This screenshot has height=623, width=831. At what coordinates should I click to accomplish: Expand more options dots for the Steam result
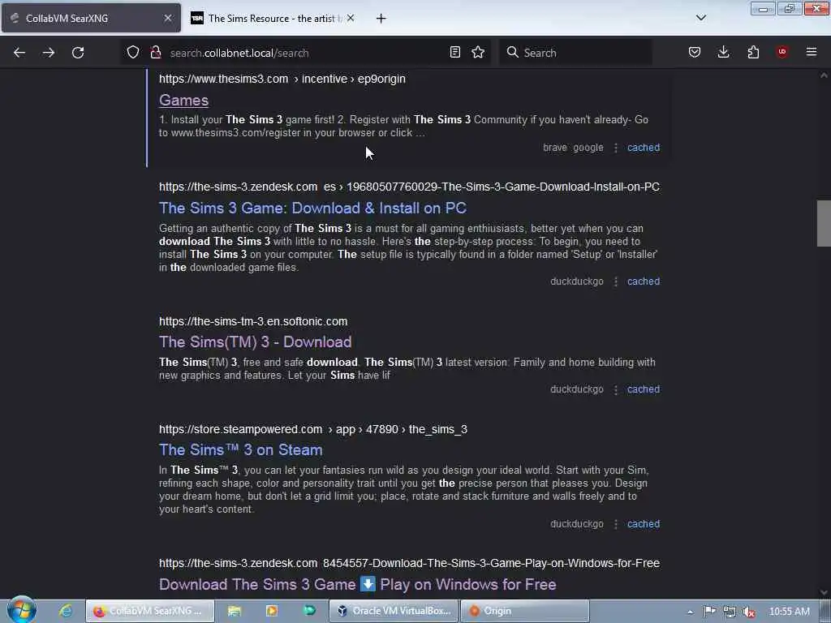point(615,524)
